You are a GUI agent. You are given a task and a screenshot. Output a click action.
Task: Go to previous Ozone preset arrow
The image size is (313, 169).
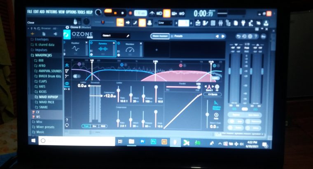tap(217, 36)
